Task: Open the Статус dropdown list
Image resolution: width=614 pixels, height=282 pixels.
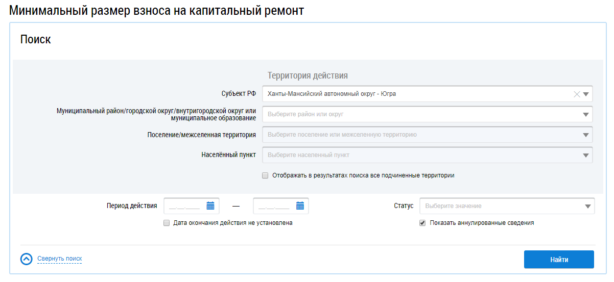Action: coord(587,206)
